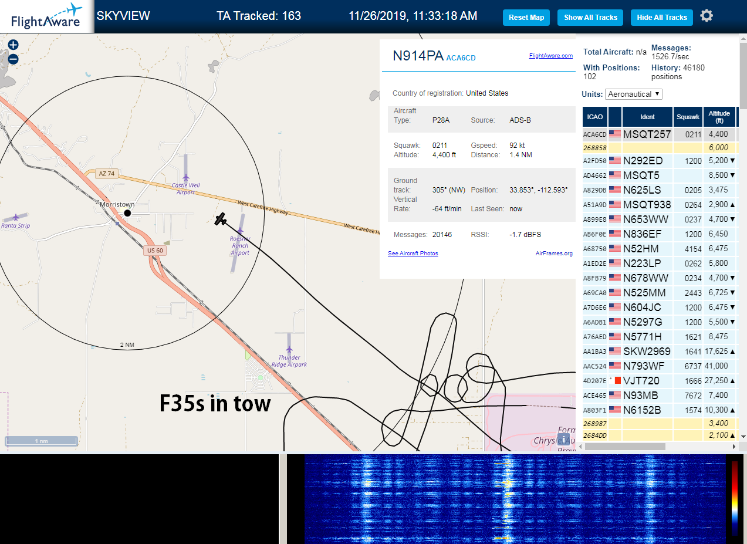Click Show All Tracks button
Screen dimensions: 747x544
(x=590, y=18)
